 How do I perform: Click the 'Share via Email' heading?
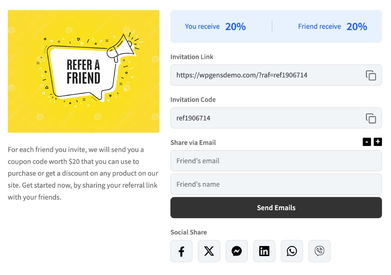click(193, 143)
